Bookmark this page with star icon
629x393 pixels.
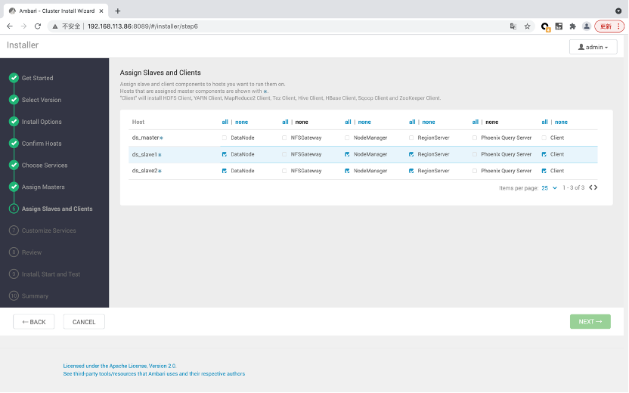point(527,26)
